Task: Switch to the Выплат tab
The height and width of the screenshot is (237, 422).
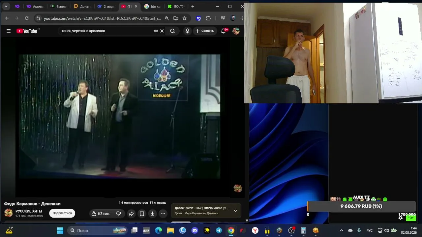Action: coord(59,7)
